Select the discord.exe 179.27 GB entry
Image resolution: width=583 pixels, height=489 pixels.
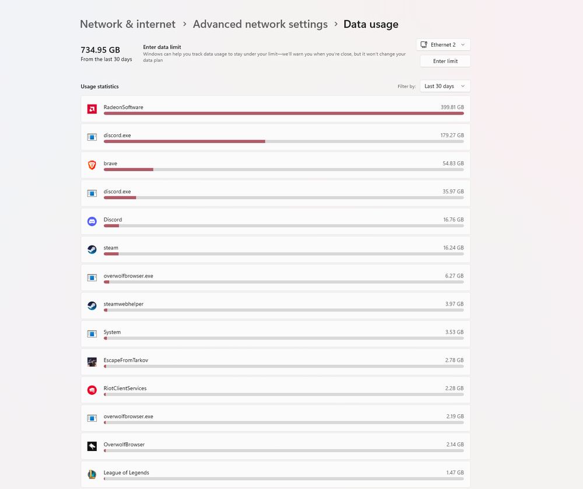pos(275,137)
